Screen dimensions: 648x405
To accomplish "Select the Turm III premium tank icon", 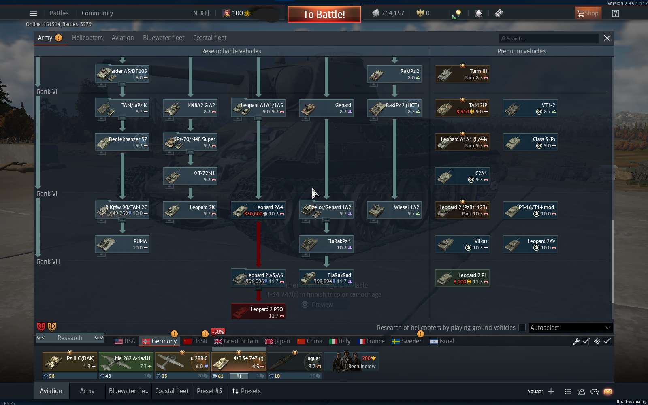I will 445,75.
